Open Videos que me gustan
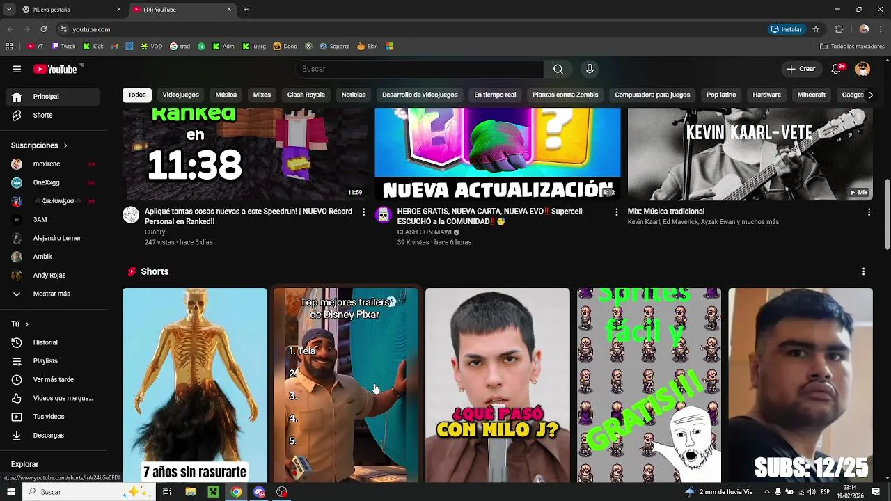This screenshot has height=501, width=891. 54,398
